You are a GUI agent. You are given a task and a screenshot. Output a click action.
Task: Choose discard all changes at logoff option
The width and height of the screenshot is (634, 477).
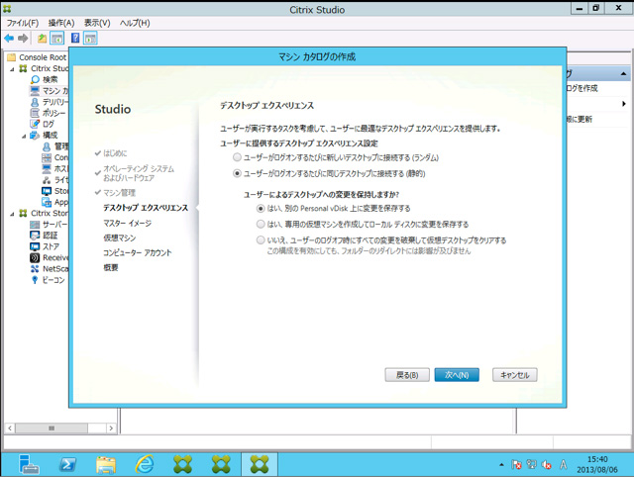[x=262, y=240]
